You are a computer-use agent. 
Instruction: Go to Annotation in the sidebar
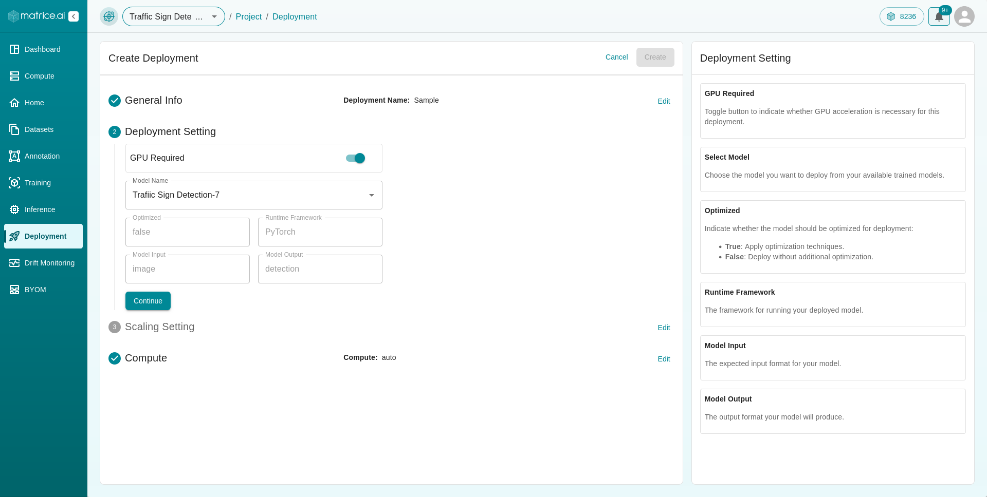43,156
